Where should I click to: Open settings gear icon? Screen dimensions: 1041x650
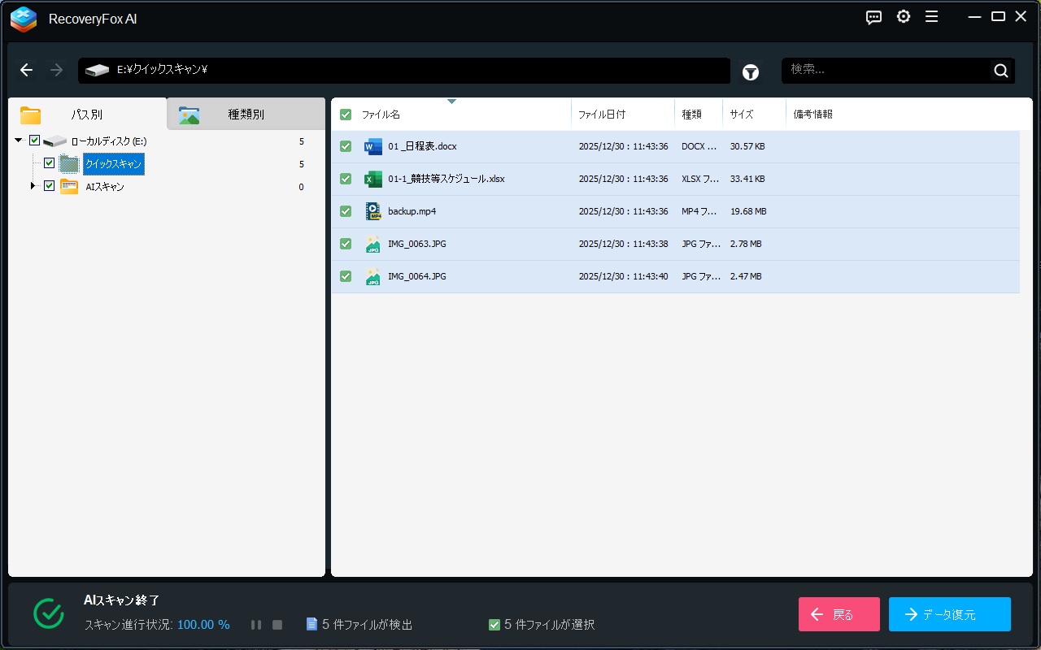tap(904, 17)
